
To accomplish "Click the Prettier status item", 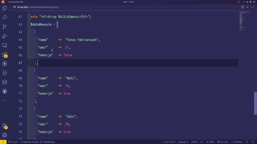I will coord(237,142).
